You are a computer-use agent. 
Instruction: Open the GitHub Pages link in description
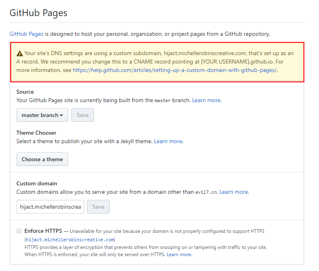27,34
